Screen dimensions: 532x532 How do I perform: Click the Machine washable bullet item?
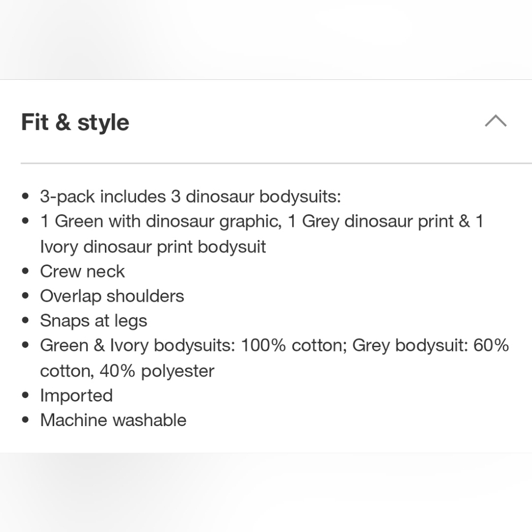(113, 420)
